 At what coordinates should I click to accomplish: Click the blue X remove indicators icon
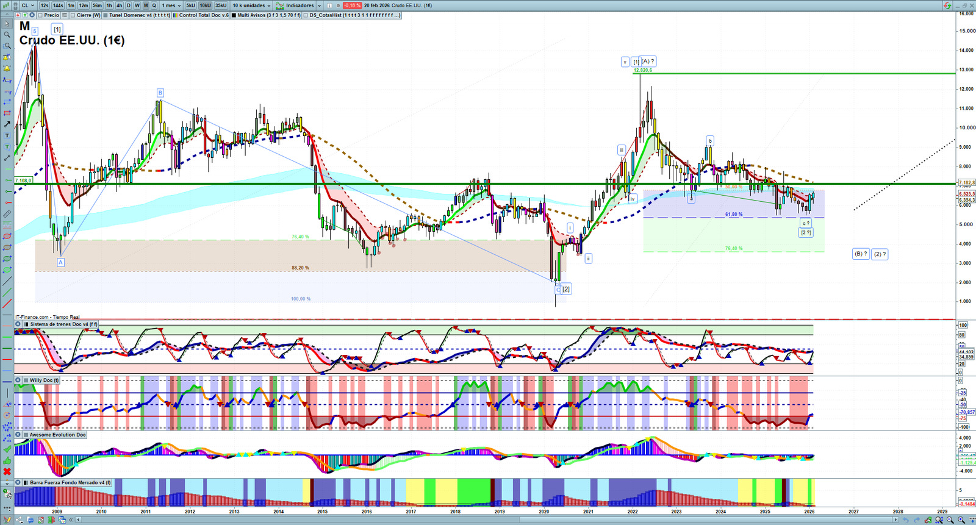tap(32, 15)
